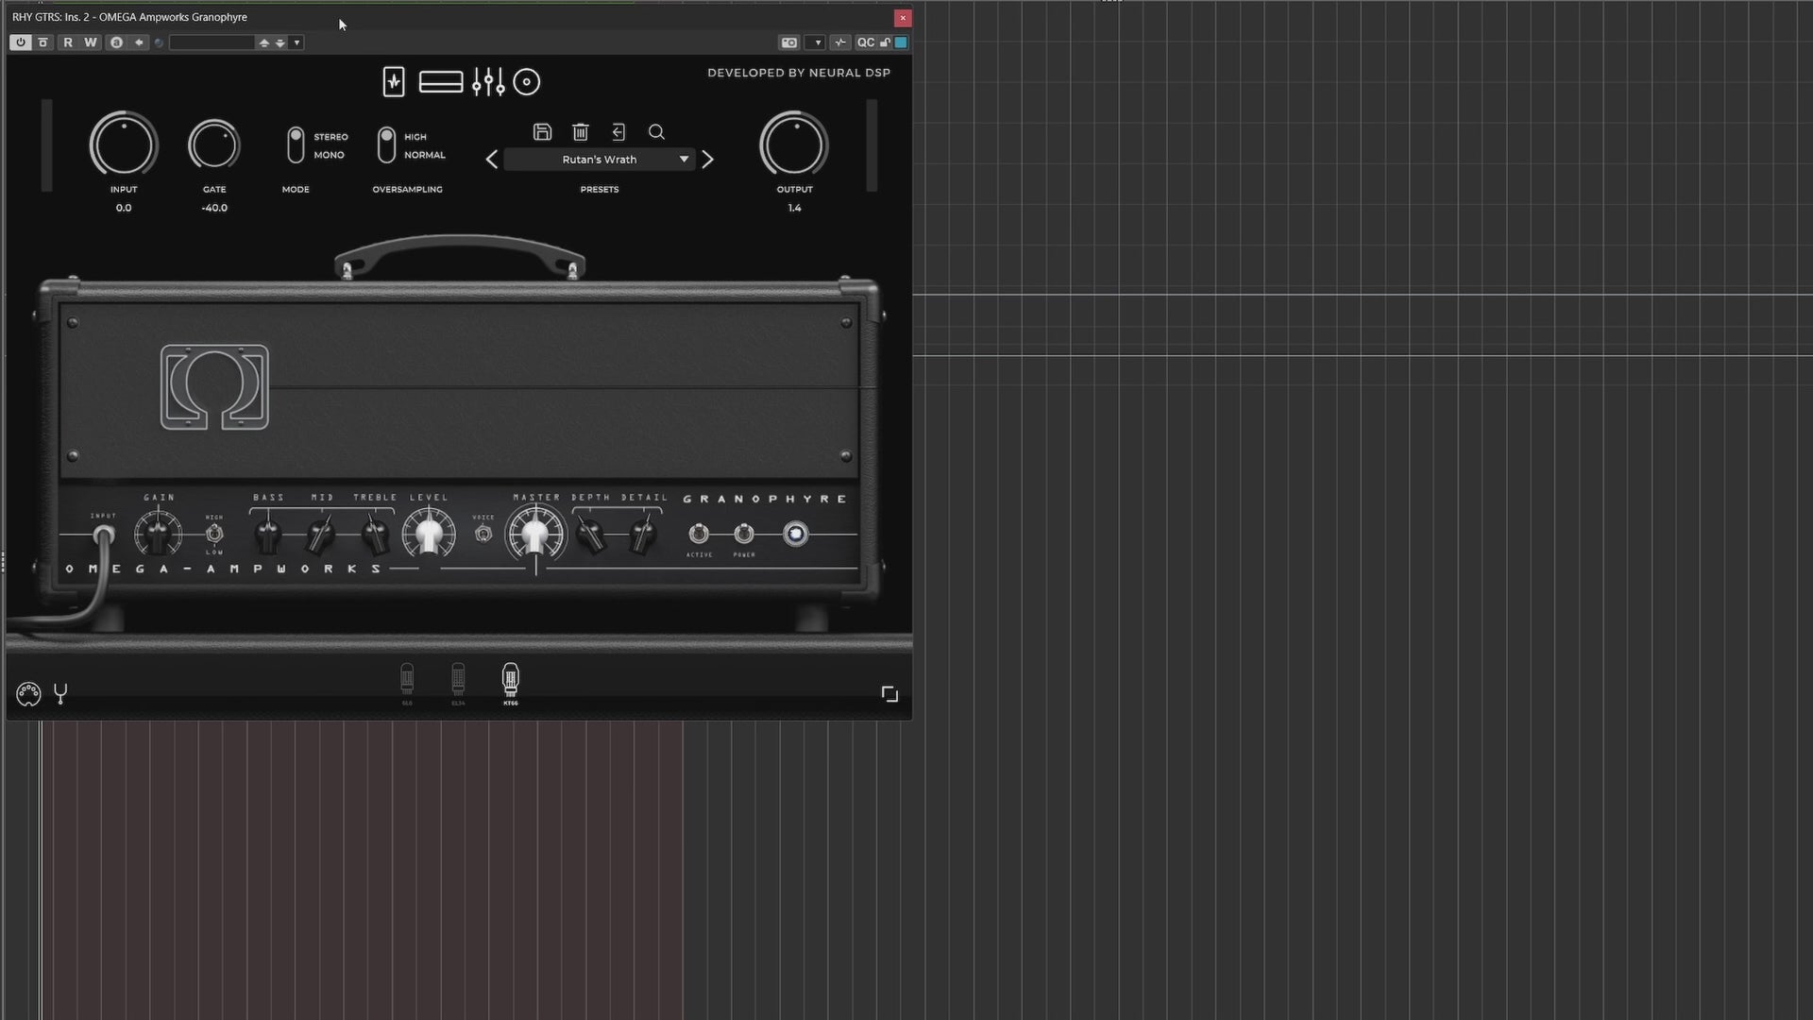Save the current preset with floppy icon
Viewport: 1813px width, 1020px height.
coord(542,132)
